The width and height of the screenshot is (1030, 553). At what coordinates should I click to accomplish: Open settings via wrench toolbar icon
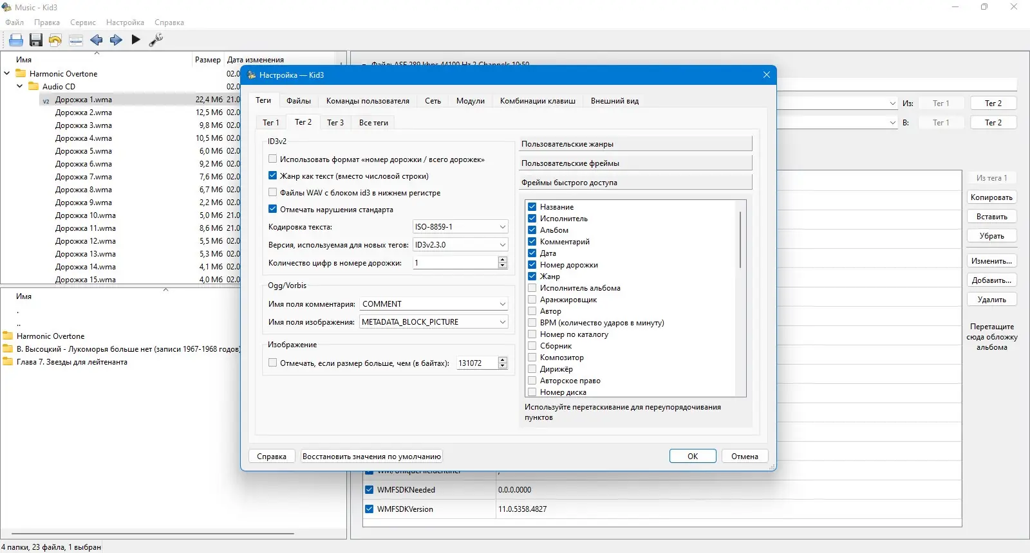point(156,40)
